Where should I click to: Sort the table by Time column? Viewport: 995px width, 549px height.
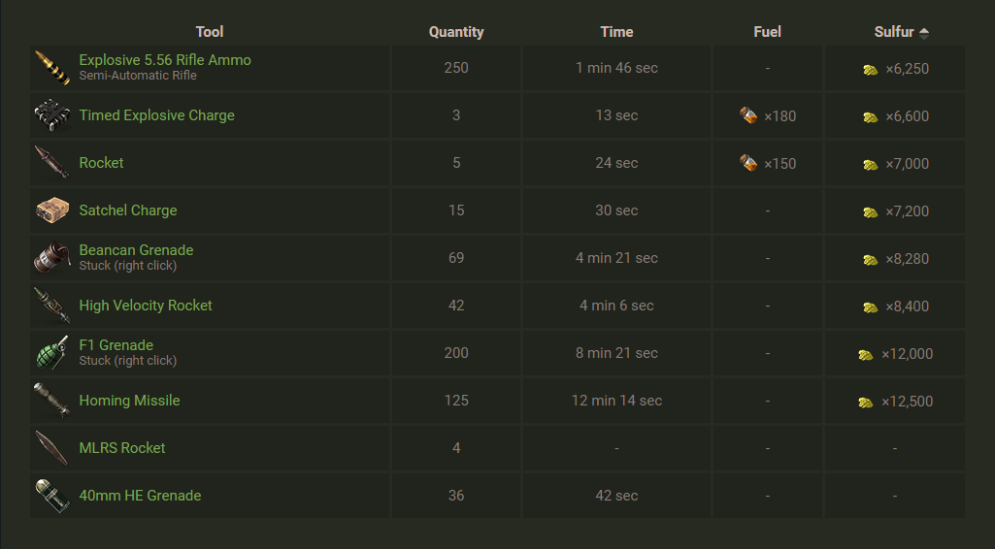pos(616,32)
